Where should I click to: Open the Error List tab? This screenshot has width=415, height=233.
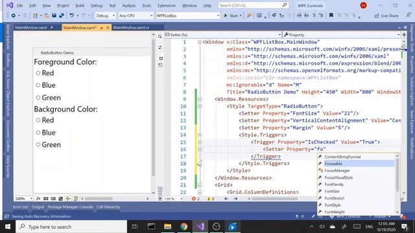pos(20,207)
